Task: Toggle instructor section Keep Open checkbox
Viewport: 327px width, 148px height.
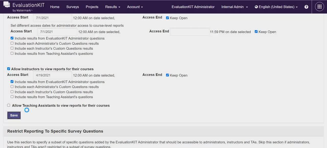Action: click(167, 75)
